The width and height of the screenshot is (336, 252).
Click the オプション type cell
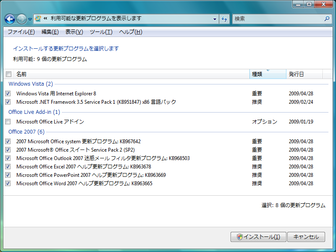pyautogui.click(x=265, y=122)
